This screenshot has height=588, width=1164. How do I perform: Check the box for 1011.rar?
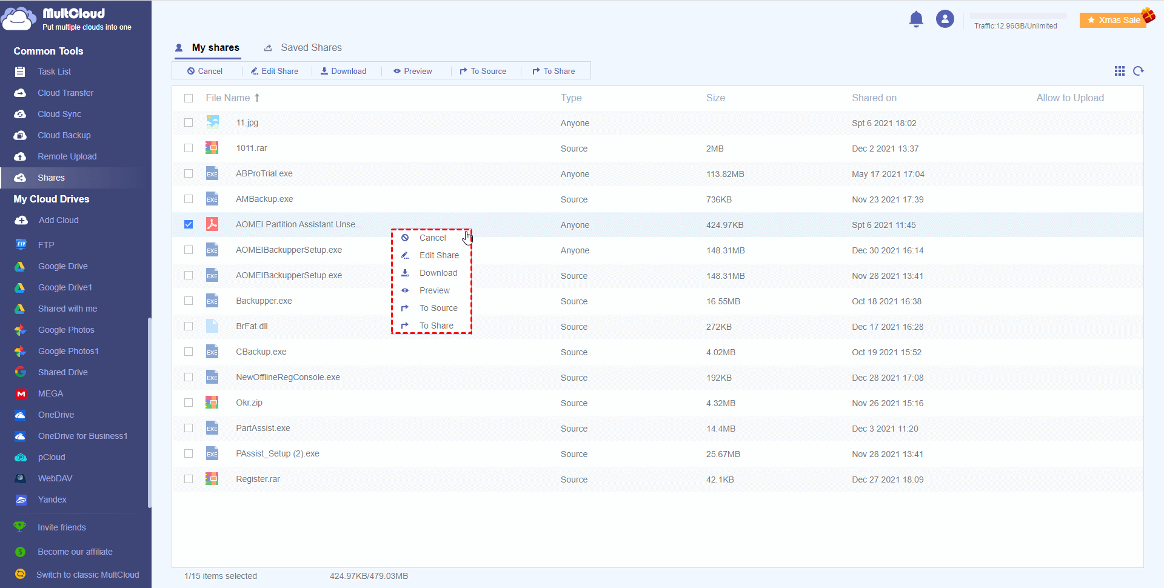pos(189,148)
